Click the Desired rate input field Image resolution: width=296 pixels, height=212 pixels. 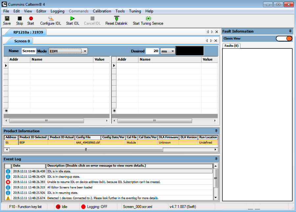point(152,51)
